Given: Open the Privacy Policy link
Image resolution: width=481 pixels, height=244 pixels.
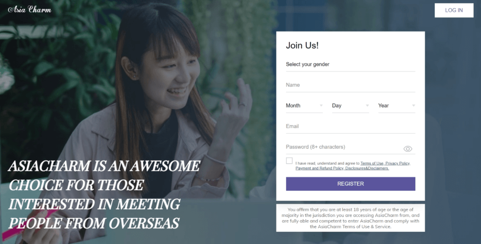Looking at the screenshot, I should [x=398, y=163].
